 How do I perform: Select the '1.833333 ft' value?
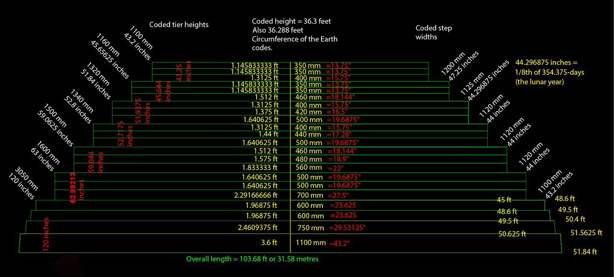pyautogui.click(x=260, y=167)
